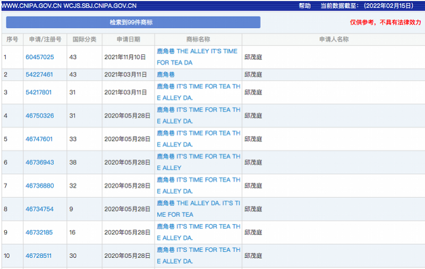Open registration number 60457025
This screenshot has height=269, width=425.
(39, 57)
